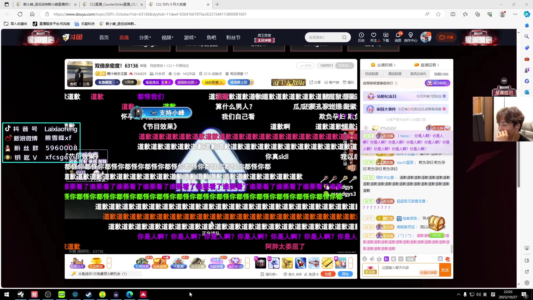Click the megaphone horn icon in chat toolbar
The width and height of the screenshot is (533, 300).
(372, 259)
